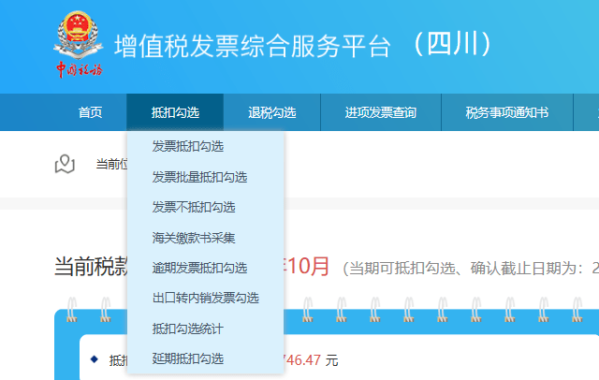Expand the 抵扣勾选 navigation menu
The width and height of the screenshot is (599, 380).
pos(175,112)
